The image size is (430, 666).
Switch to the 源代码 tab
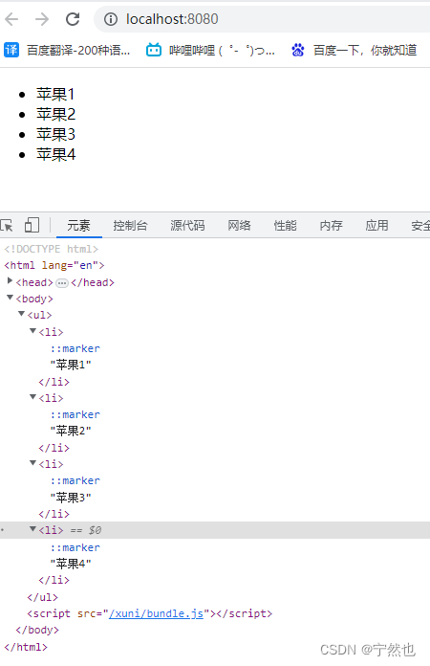(x=187, y=226)
